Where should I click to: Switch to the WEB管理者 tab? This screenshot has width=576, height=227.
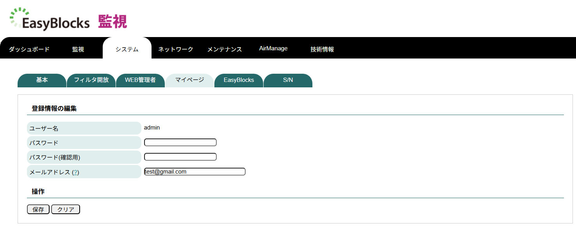tap(140, 80)
